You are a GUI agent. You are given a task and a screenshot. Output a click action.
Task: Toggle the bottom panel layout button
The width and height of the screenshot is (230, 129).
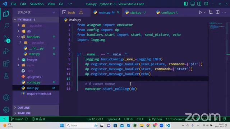click(193, 4)
